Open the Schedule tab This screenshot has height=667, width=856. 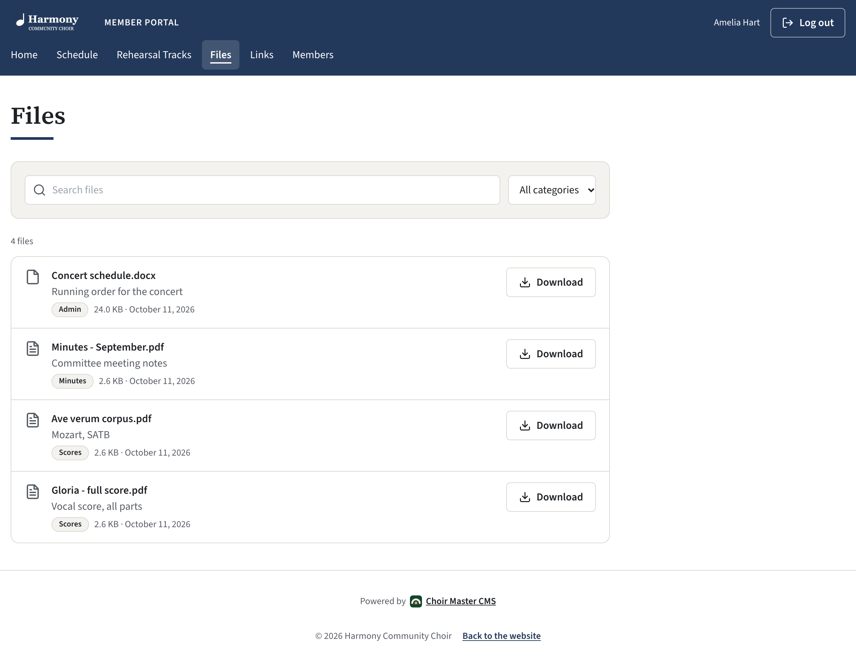(77, 55)
